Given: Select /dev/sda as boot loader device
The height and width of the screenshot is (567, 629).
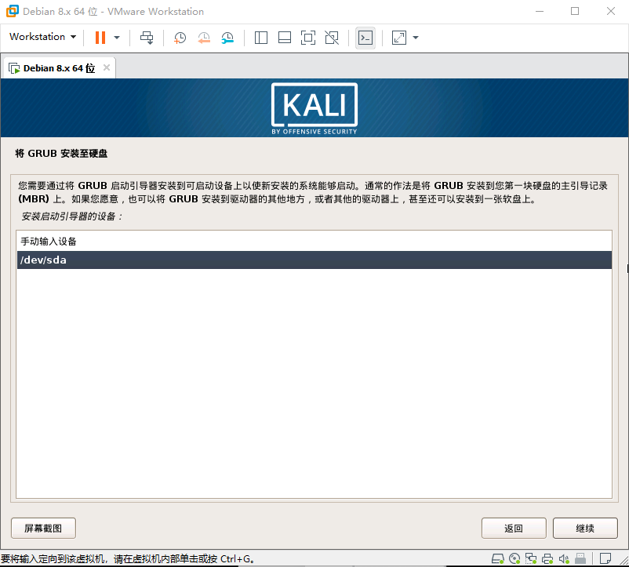Looking at the screenshot, I should click(314, 260).
